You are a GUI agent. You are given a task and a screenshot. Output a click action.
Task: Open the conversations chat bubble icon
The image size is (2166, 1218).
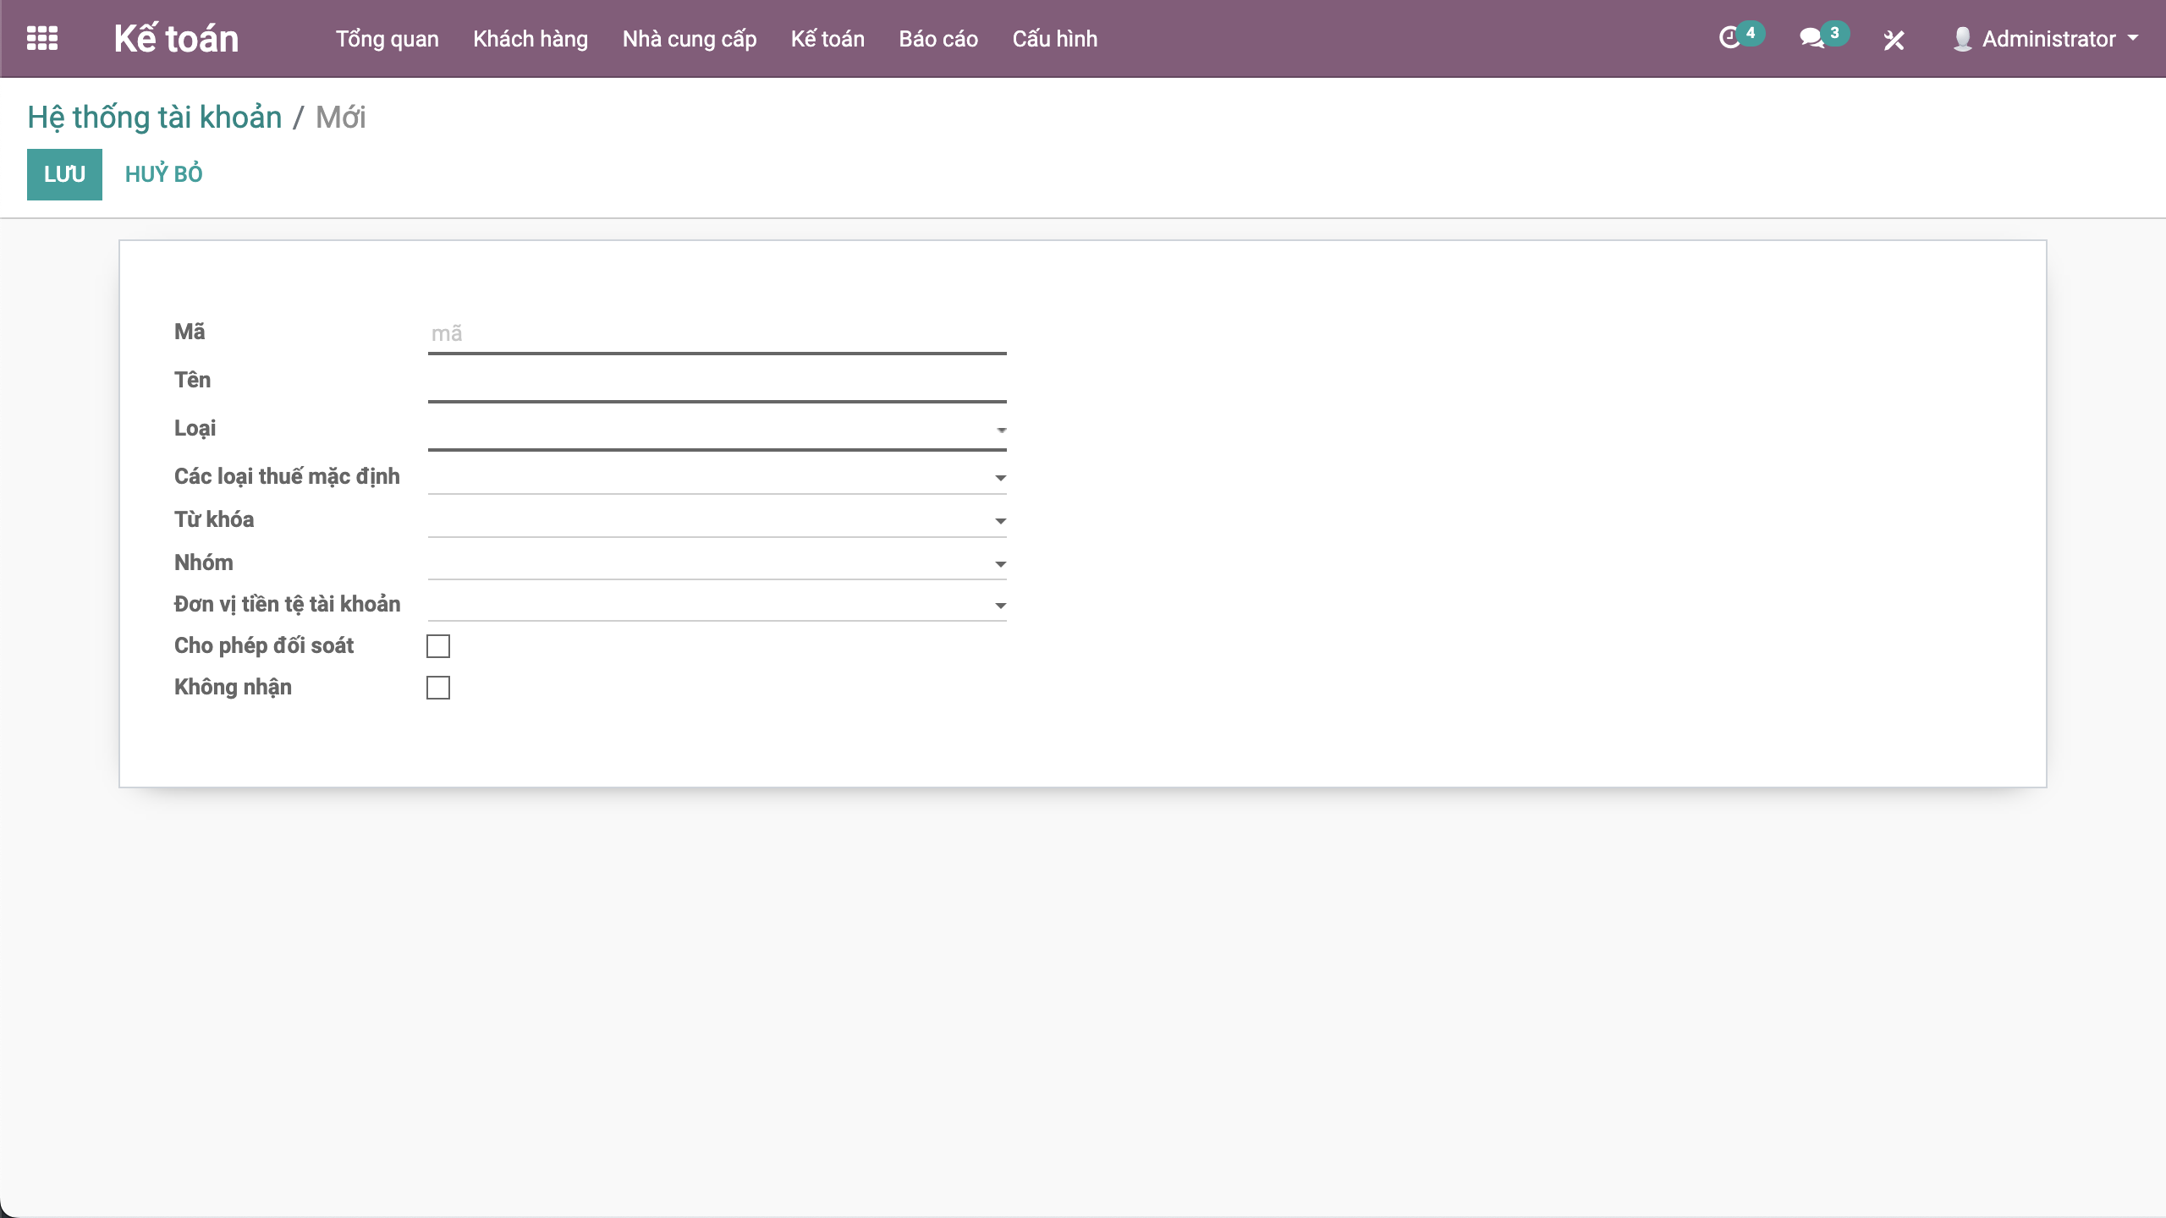(x=1811, y=38)
